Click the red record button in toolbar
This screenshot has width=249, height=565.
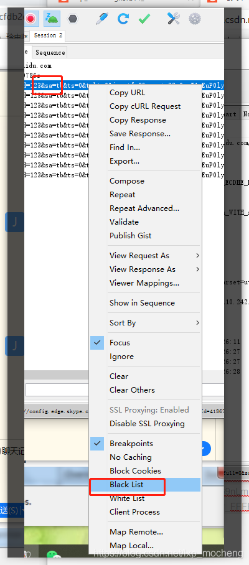pyautogui.click(x=31, y=19)
